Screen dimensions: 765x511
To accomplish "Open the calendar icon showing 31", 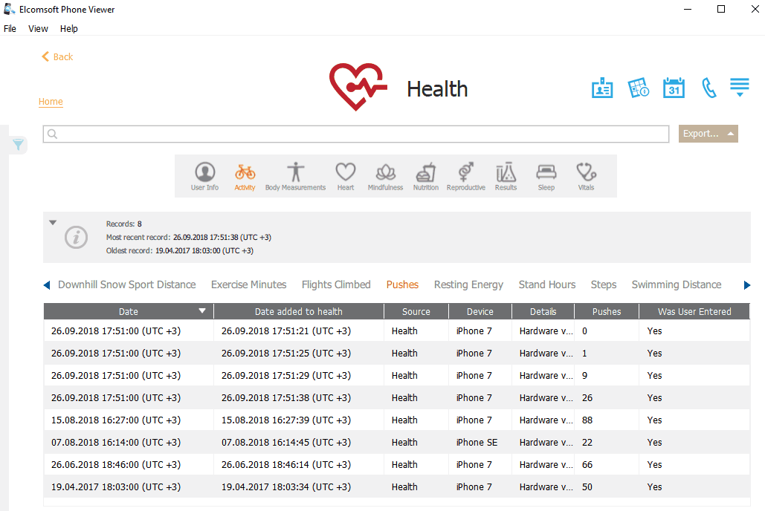I will pyautogui.click(x=674, y=88).
